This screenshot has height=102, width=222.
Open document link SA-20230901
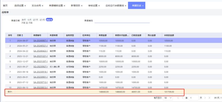tap(41, 77)
